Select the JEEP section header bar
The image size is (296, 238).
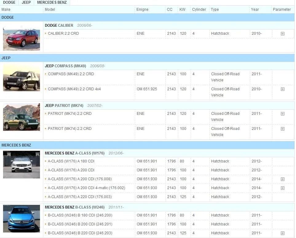[x=147, y=58]
